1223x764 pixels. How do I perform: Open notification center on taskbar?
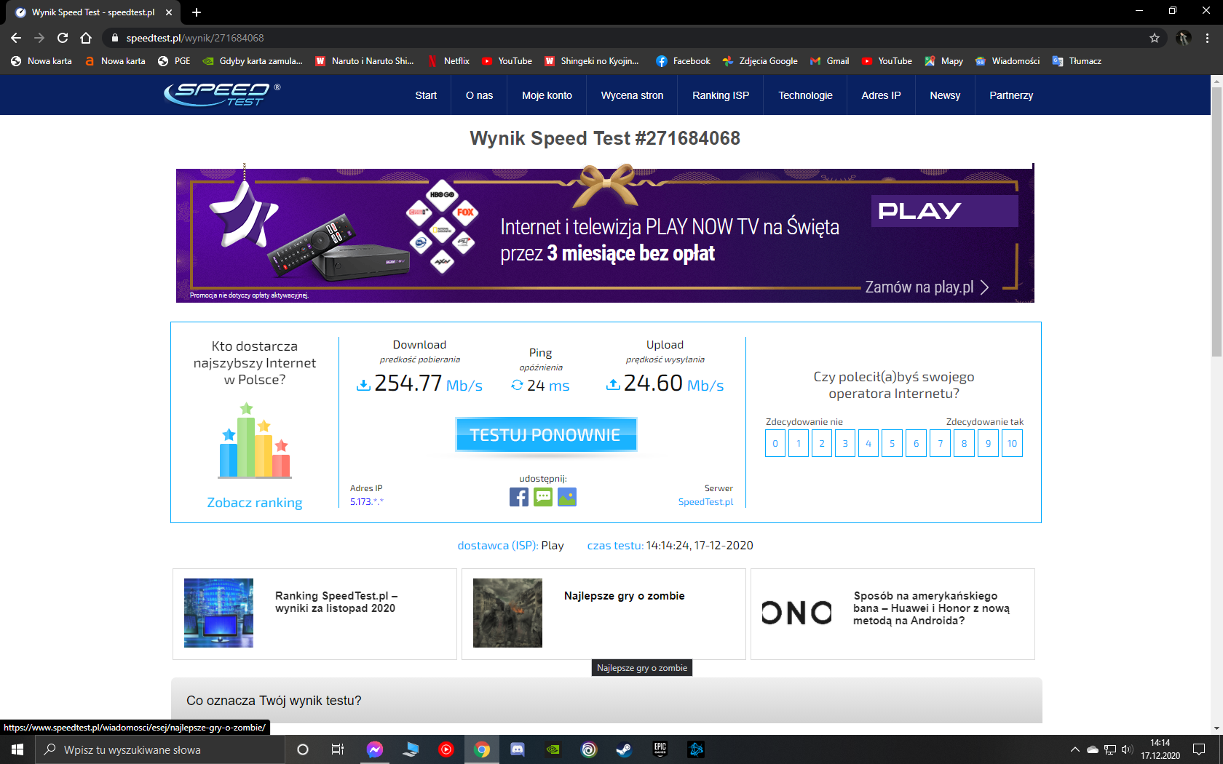(x=1199, y=749)
